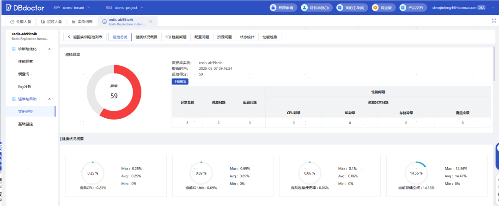499x206 pixels.
Task: Jump to 资源问题 section tab
Action: click(225, 37)
